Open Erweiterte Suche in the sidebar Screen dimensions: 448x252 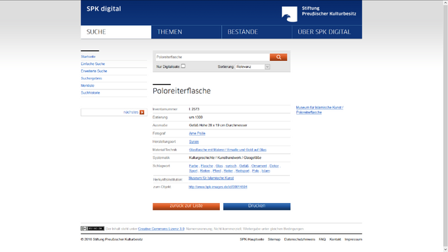[94, 71]
